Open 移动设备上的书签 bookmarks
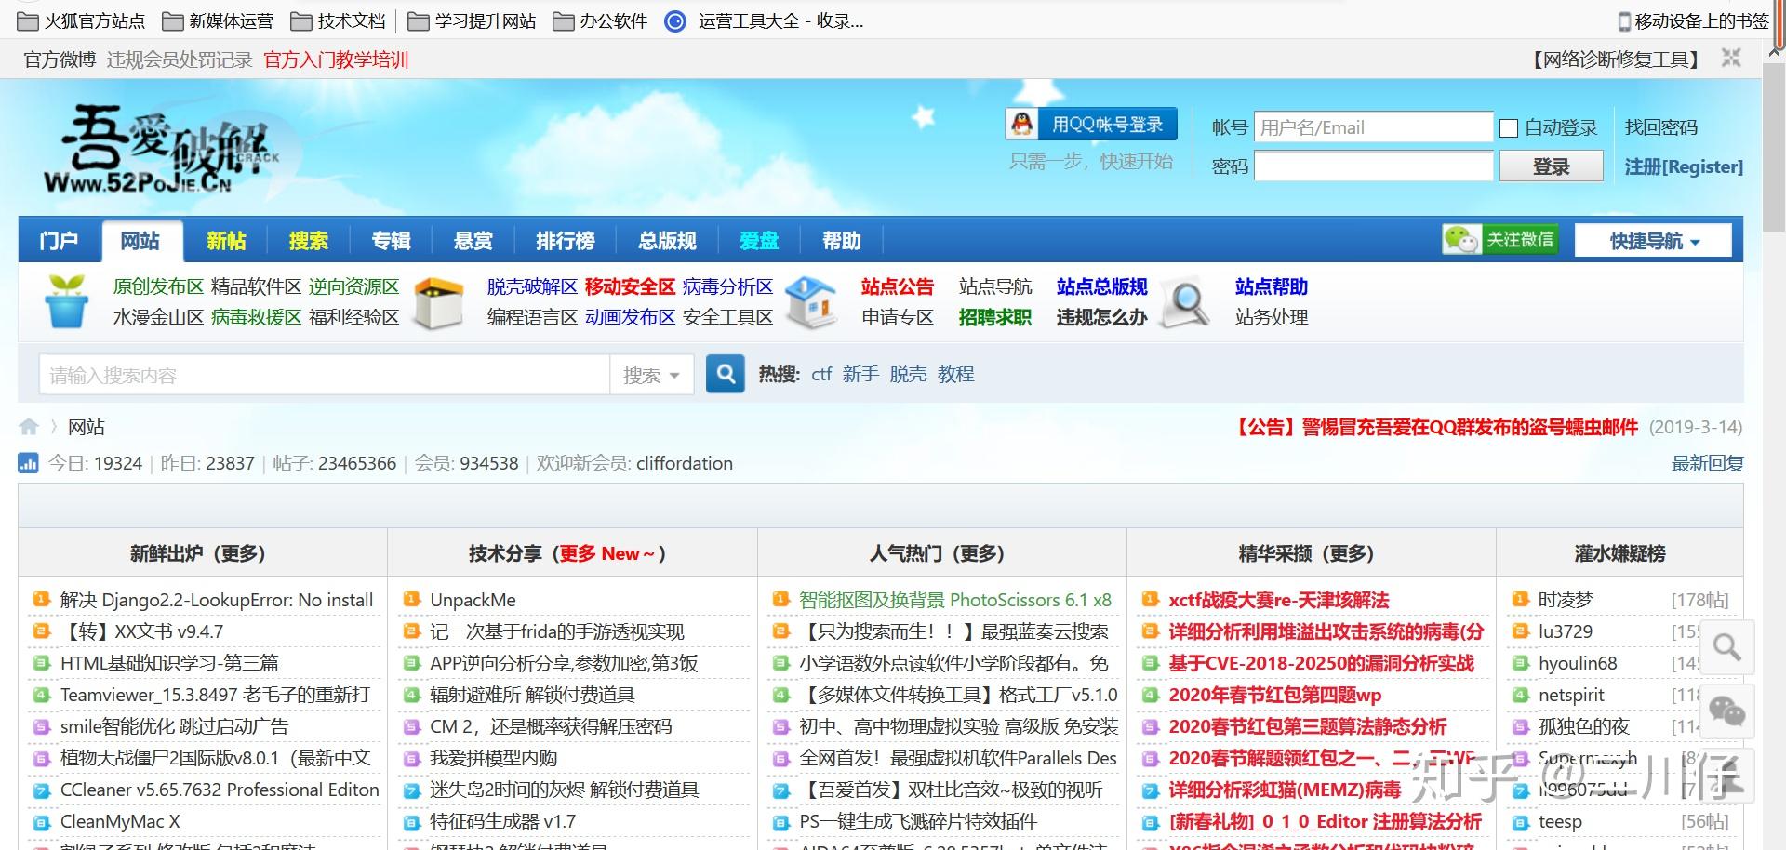Screen dimensions: 1786x850 point(1693,20)
